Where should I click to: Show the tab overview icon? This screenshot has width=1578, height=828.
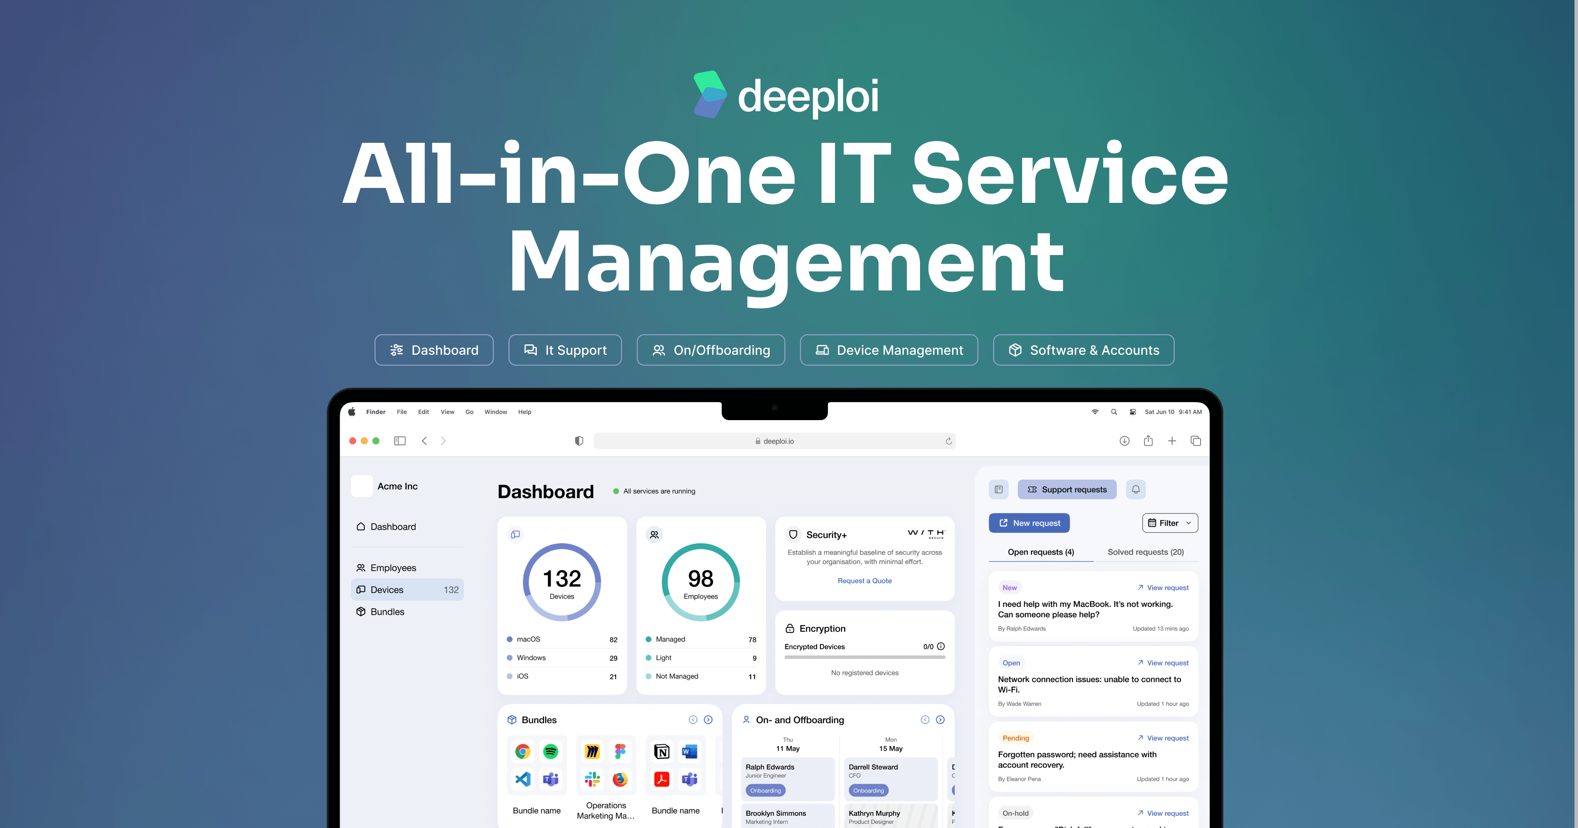pyautogui.click(x=1195, y=441)
